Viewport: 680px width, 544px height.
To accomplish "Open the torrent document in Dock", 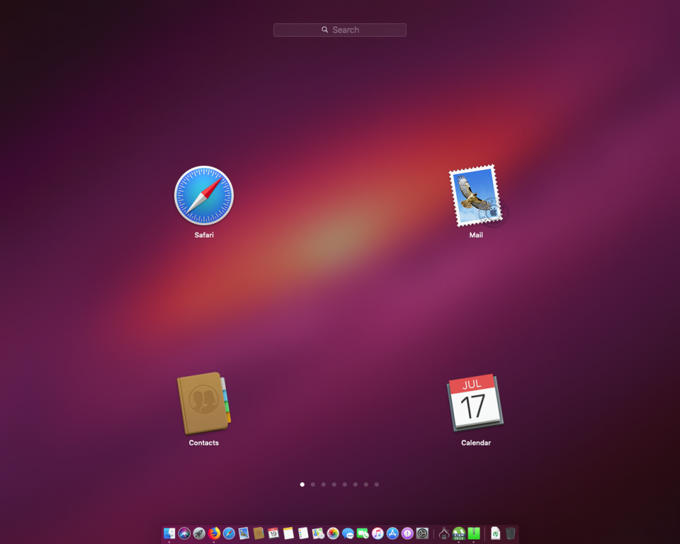I will pos(496,533).
